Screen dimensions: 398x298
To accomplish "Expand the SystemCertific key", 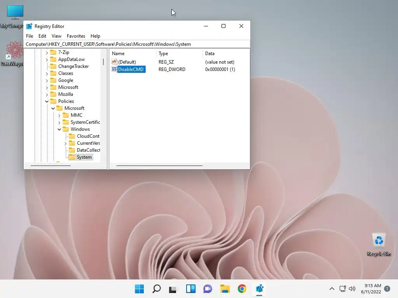I will point(59,122).
